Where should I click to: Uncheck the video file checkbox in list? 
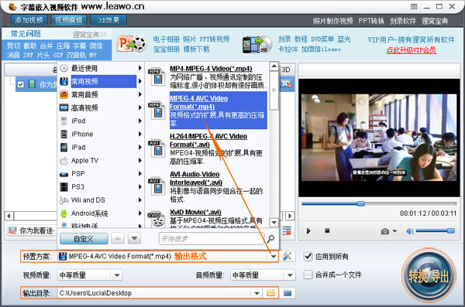click(x=20, y=84)
